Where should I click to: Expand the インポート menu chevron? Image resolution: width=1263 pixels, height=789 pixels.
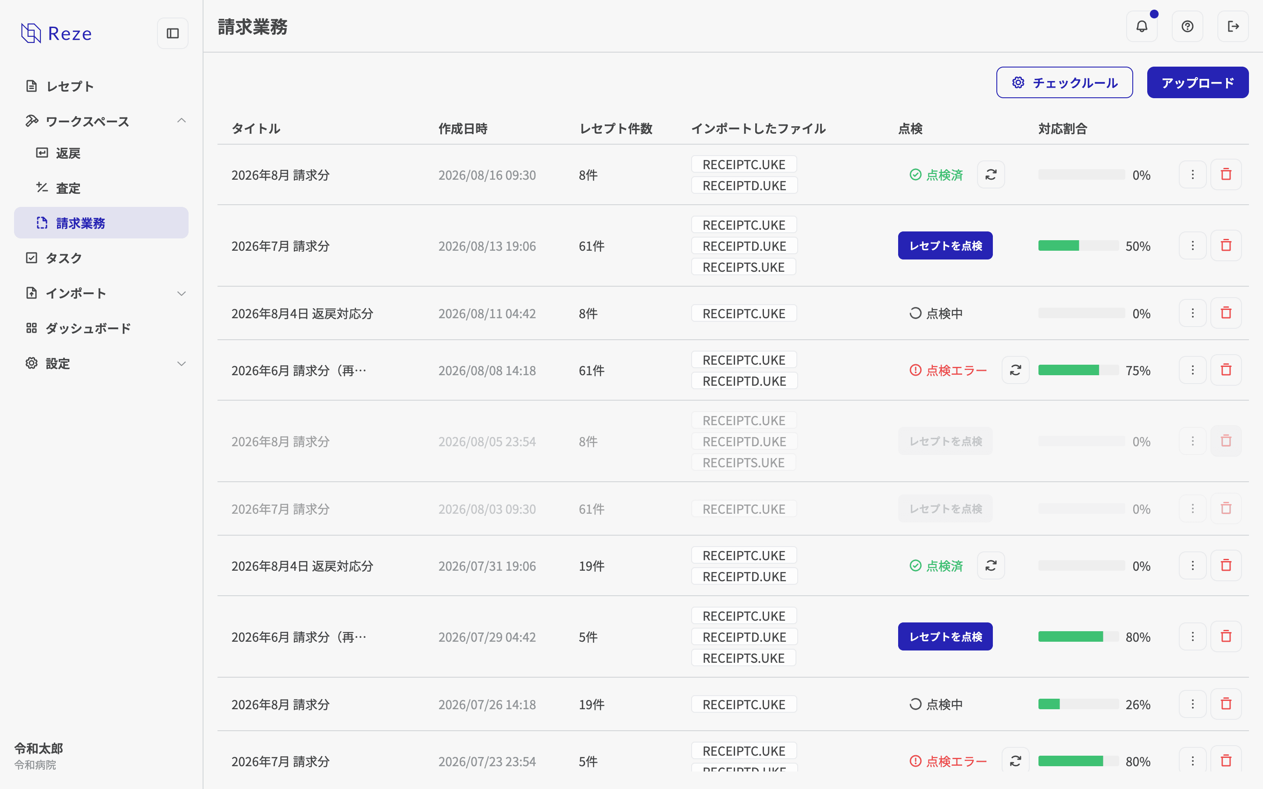point(181,293)
